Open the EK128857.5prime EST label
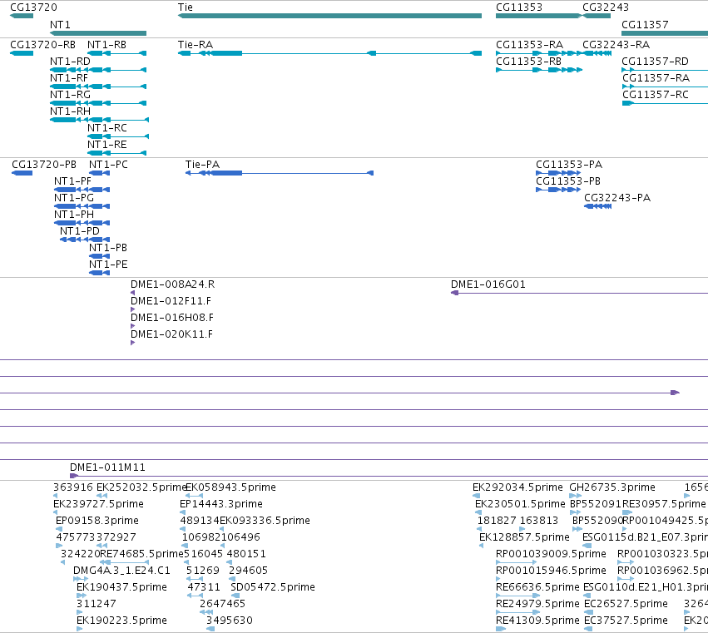 [524, 537]
